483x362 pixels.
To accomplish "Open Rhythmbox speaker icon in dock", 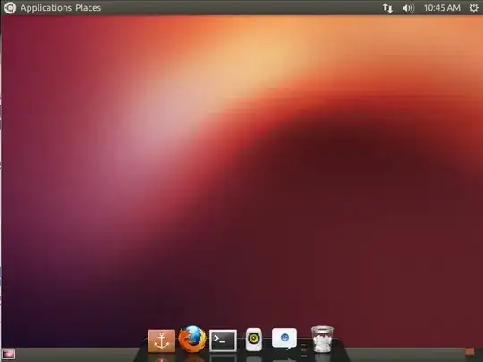I will [254, 340].
